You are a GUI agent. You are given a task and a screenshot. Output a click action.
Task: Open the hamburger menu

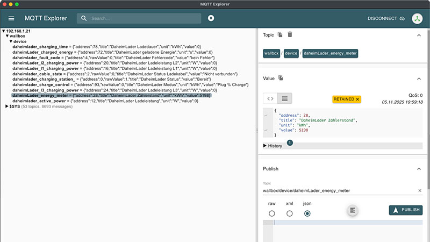coord(11,18)
